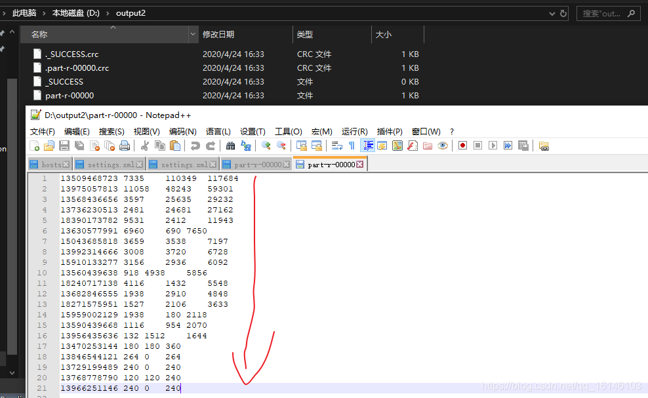Click the Open file toolbar icon
The height and width of the screenshot is (398, 648).
(x=49, y=146)
